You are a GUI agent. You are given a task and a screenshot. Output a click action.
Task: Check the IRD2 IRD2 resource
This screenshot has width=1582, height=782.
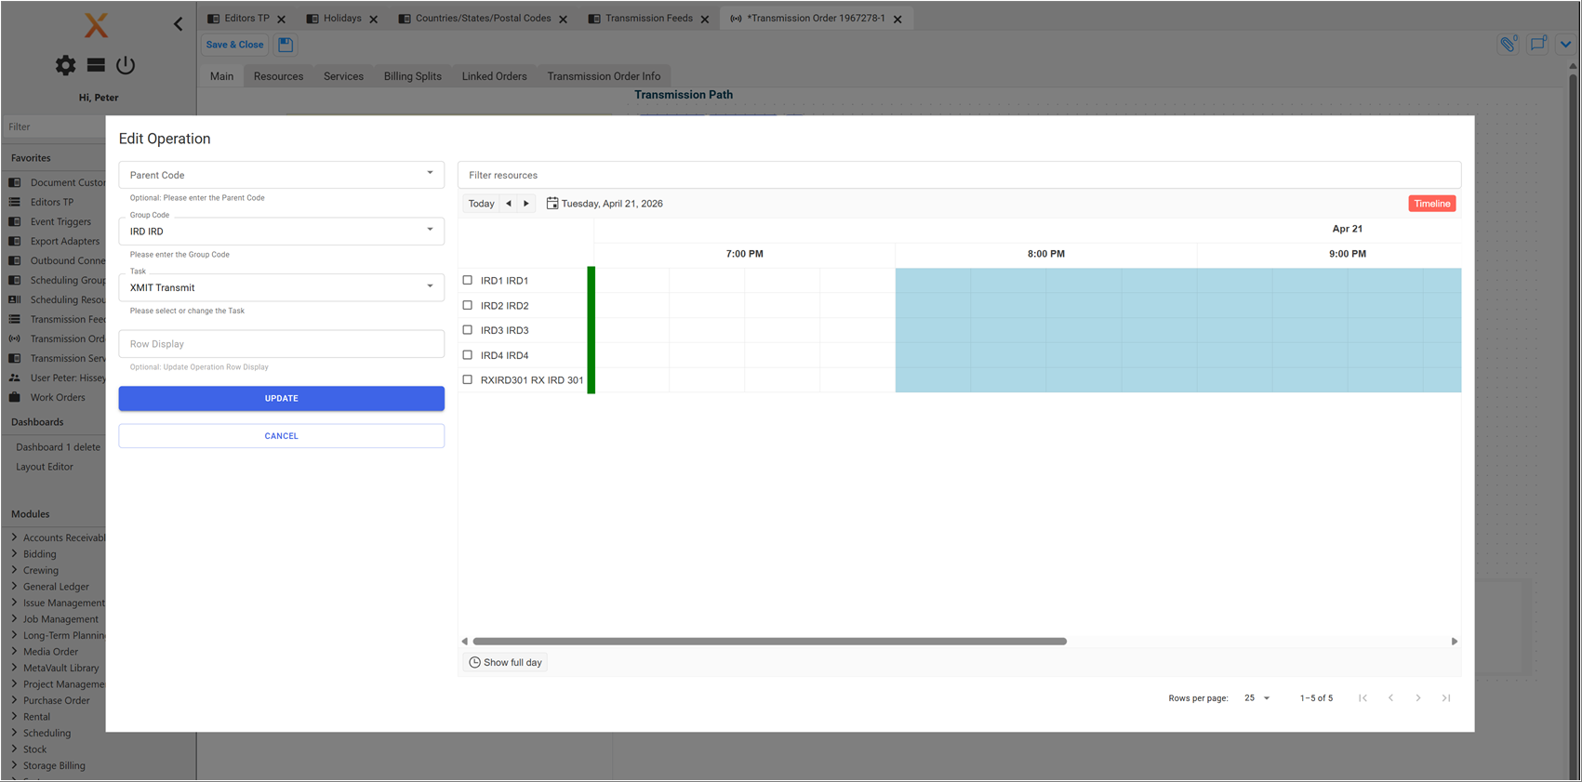pyautogui.click(x=468, y=305)
